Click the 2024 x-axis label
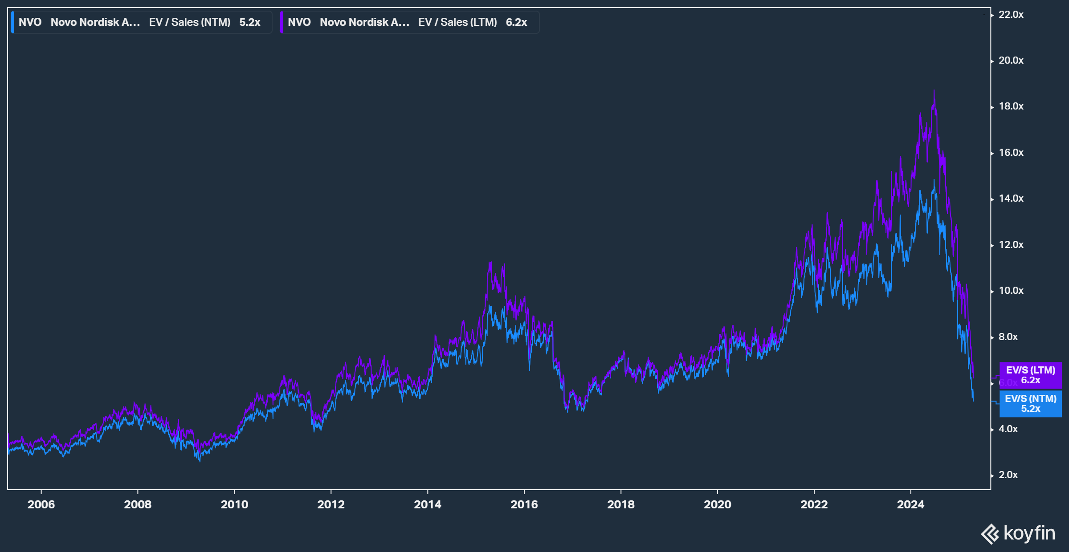Screen dimensions: 1069x552 [911, 504]
